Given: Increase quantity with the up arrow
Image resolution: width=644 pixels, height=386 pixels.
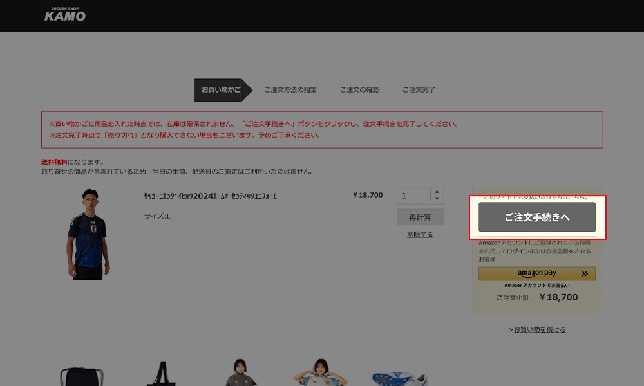Looking at the screenshot, I should pyautogui.click(x=437, y=192).
